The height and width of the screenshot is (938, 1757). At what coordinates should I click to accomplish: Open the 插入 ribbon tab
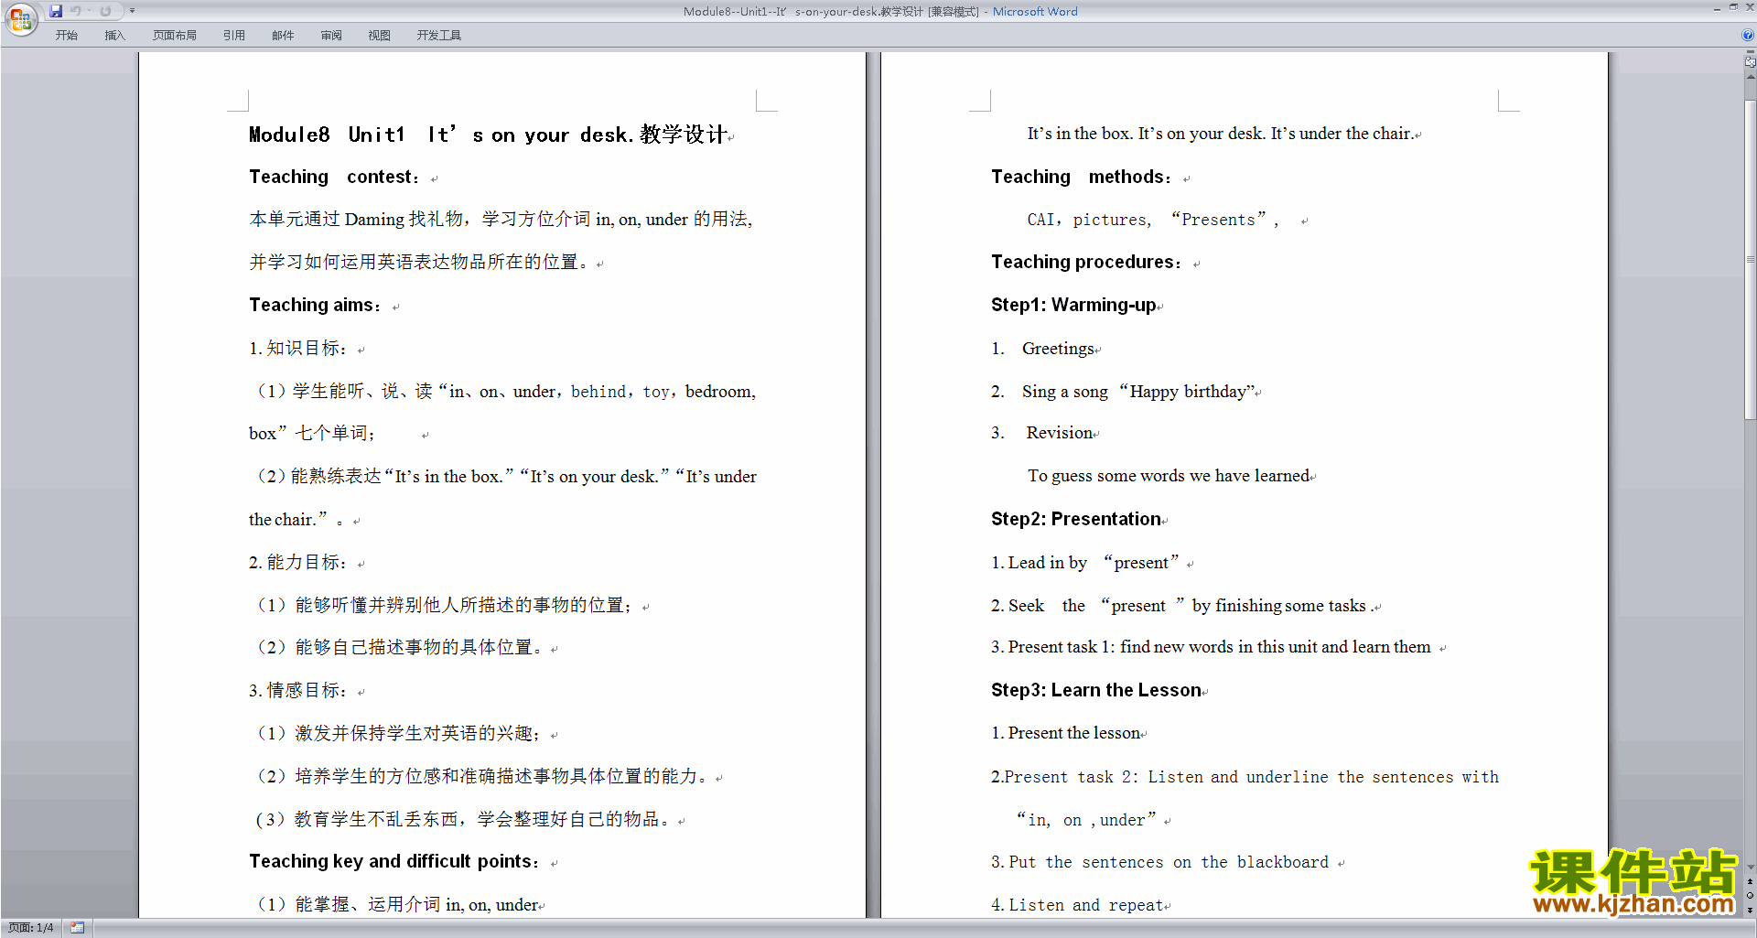114,36
